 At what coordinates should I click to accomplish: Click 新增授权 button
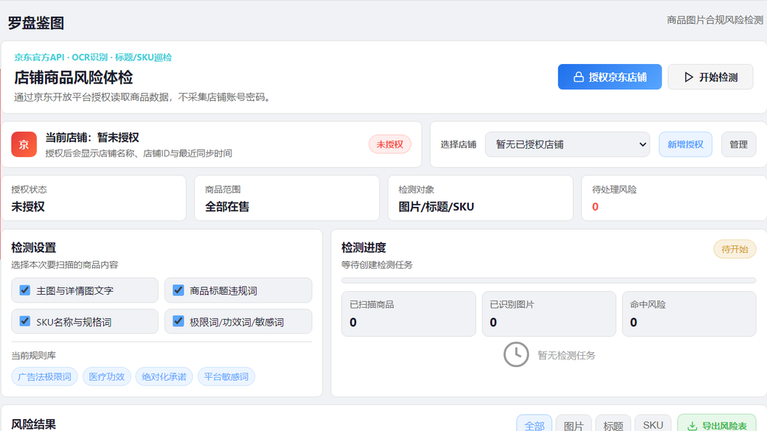point(685,144)
